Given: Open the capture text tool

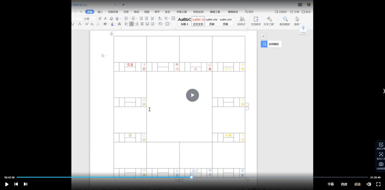Looking at the screenshot, I should click(381, 156).
